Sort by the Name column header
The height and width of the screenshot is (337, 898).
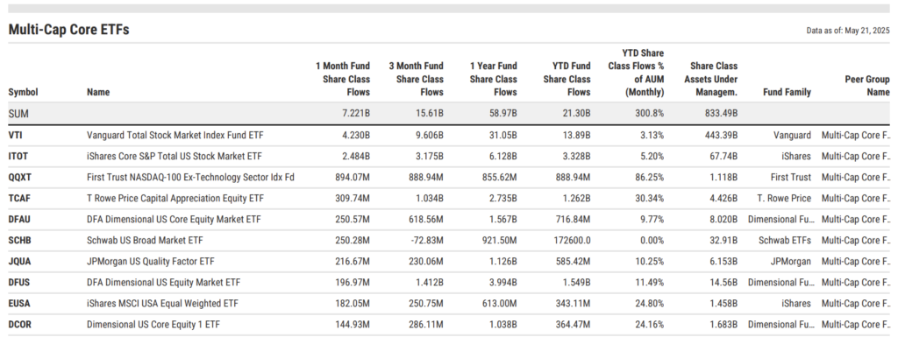tap(98, 92)
